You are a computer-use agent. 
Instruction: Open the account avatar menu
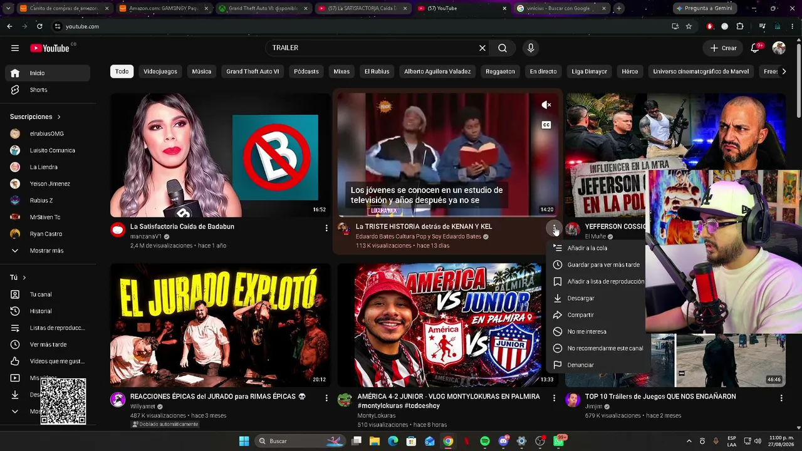coord(779,48)
